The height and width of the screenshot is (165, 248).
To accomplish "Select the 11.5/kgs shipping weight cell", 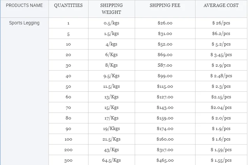I will [111, 86].
